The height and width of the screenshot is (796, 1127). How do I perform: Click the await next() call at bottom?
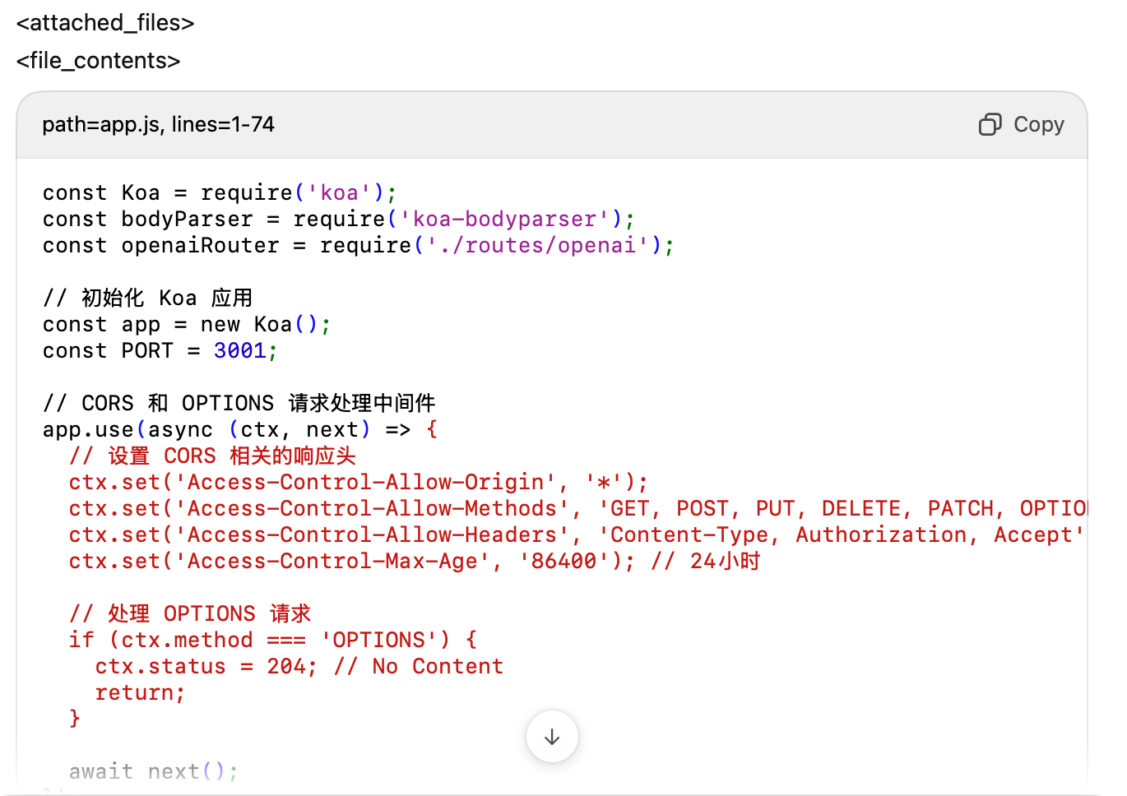tap(152, 771)
